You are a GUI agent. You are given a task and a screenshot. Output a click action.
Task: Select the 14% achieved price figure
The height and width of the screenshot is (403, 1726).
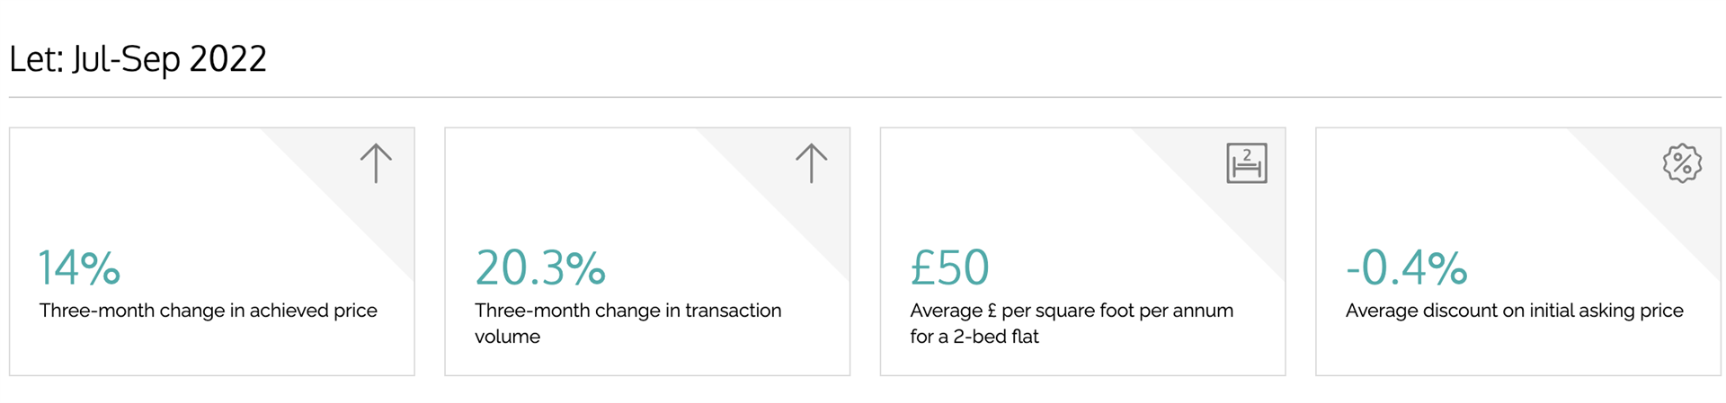point(79,267)
